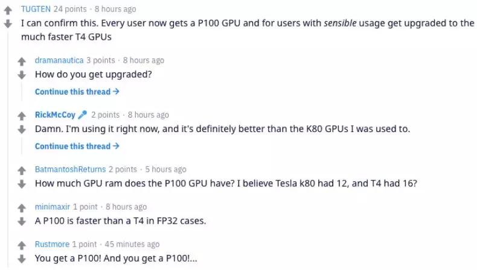477x270 pixels.
Task: Downvote TUGTEN's comment
Action: [x=8, y=24]
